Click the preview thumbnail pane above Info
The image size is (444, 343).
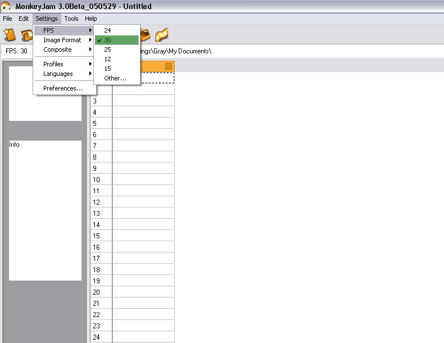(x=46, y=93)
